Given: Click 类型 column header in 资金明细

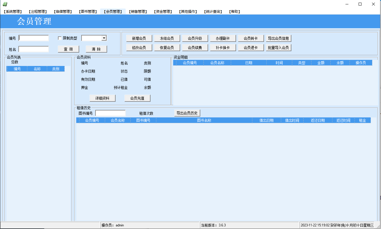Looking at the screenshot, I should [302, 63].
